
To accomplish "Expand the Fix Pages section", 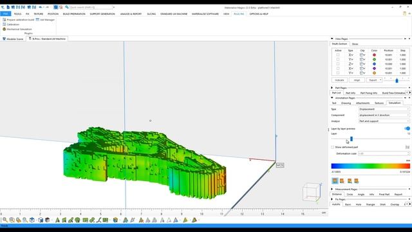I will click(x=332, y=199).
